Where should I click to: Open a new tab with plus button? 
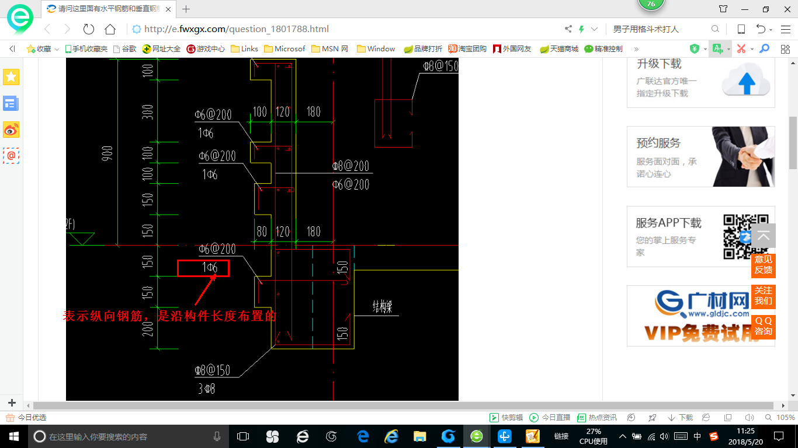pyautogui.click(x=186, y=9)
